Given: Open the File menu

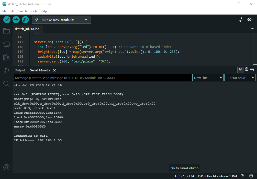Looking at the screenshot, I should [x=4, y=11].
